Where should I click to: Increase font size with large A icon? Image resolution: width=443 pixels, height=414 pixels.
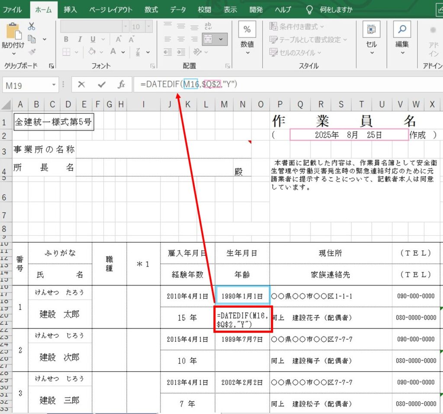(119, 39)
